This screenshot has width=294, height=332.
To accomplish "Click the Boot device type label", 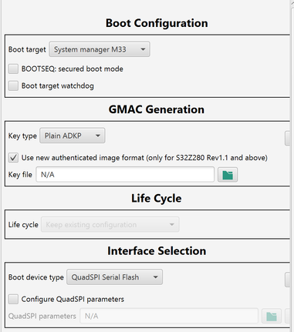I will (x=36, y=277).
